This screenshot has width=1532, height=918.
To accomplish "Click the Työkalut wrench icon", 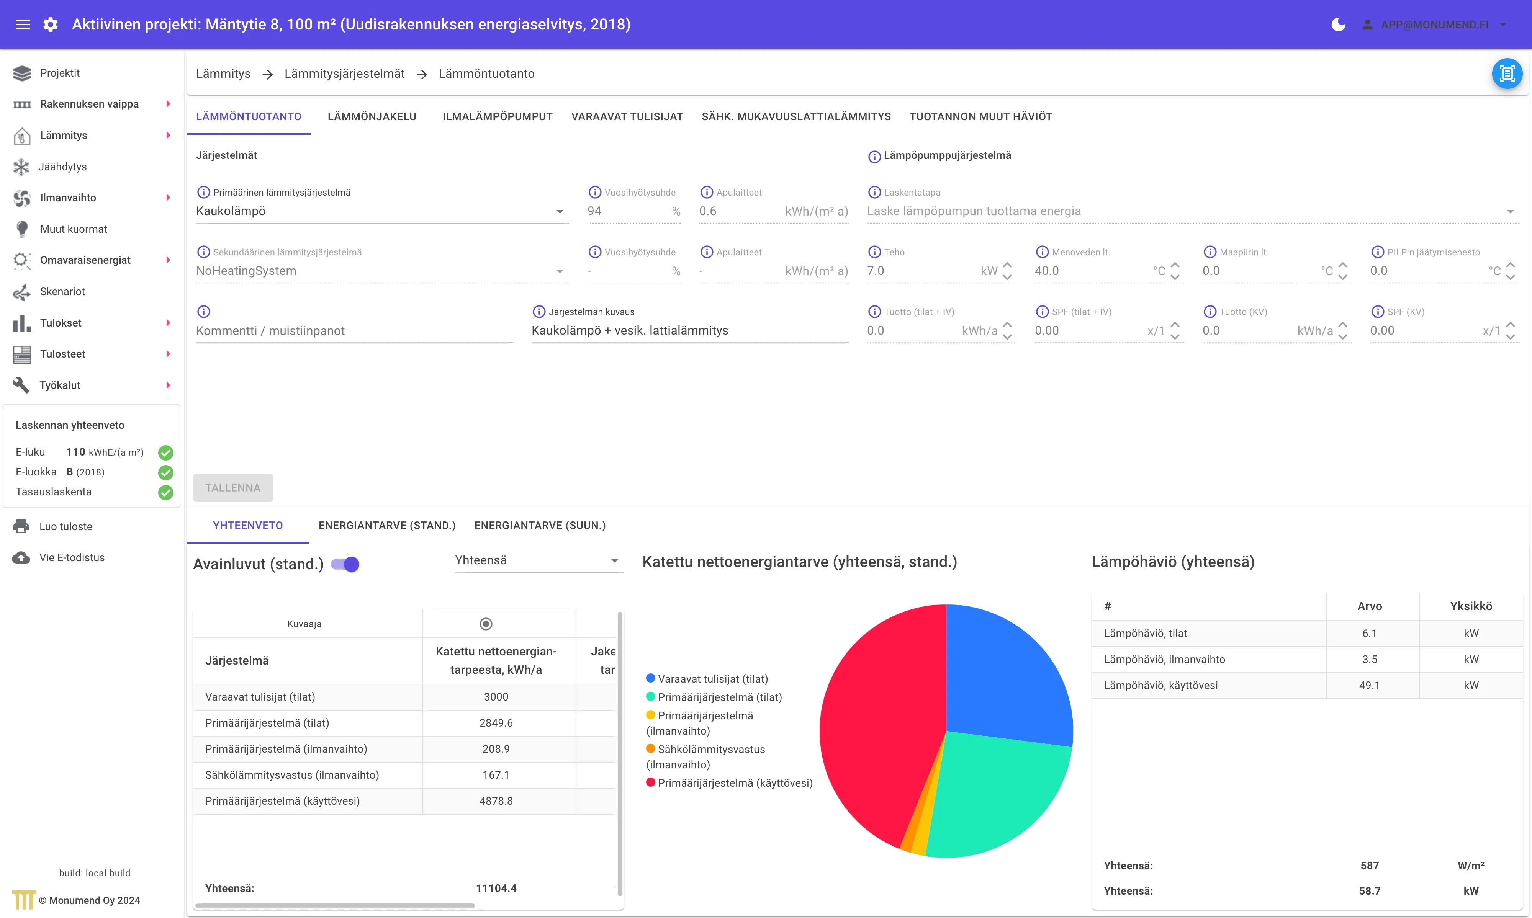I will pos(22,385).
